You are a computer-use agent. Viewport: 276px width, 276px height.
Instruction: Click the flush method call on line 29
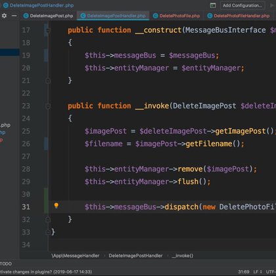click(188, 181)
